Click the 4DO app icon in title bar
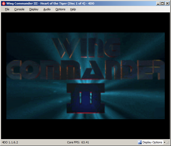Screen dimensions: 171x146 [3, 3]
